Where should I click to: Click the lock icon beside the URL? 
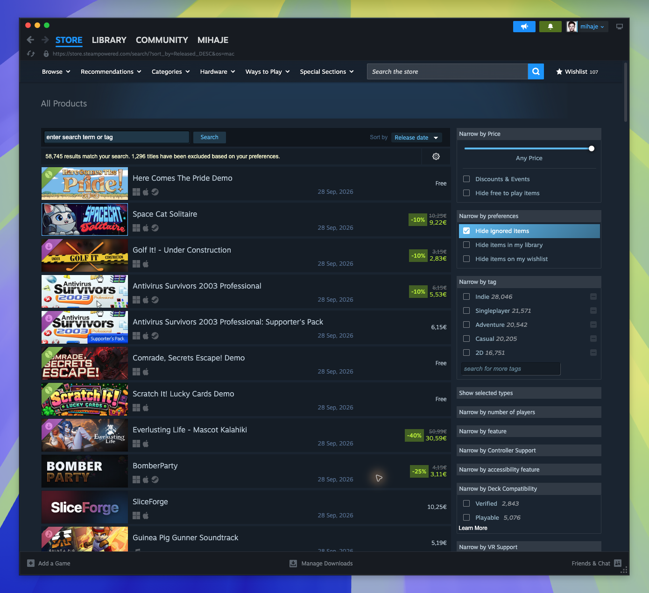[x=46, y=54]
